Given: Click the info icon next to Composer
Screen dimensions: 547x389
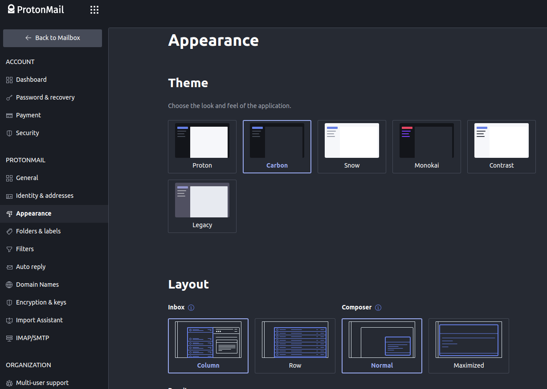Looking at the screenshot, I should [x=378, y=307].
